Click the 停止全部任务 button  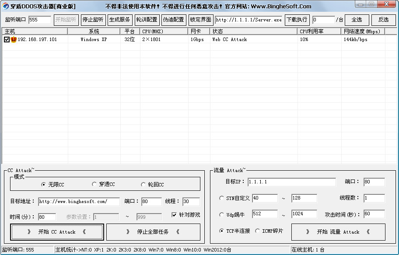(x=153, y=231)
